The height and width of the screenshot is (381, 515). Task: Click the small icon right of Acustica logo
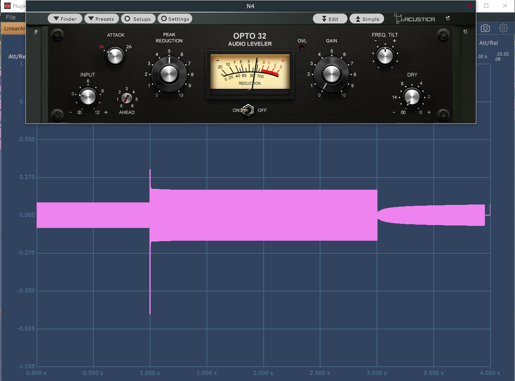click(448, 18)
